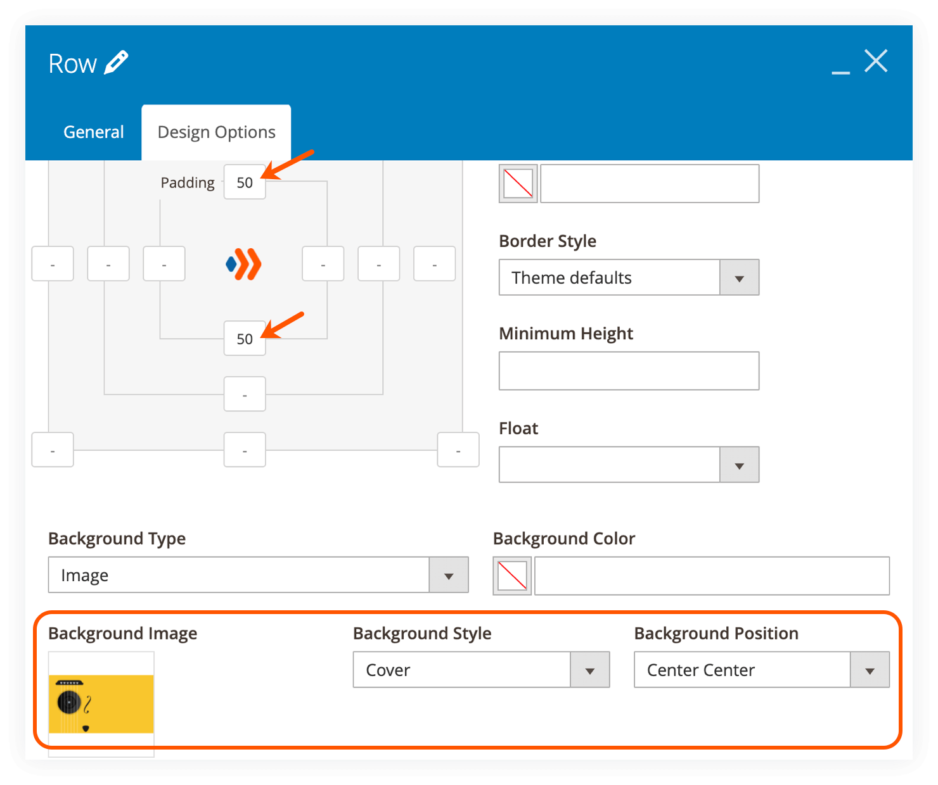Image resolution: width=938 pixels, height=785 pixels.
Task: Click the orange chevrons logo in the padding box
Action: tap(244, 264)
